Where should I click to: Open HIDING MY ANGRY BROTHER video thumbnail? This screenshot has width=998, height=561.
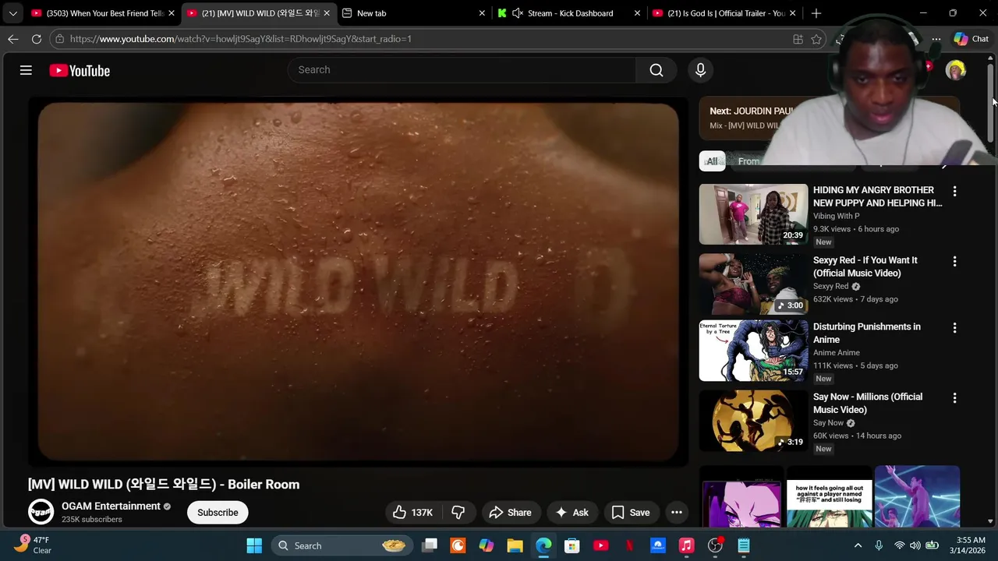pos(753,214)
